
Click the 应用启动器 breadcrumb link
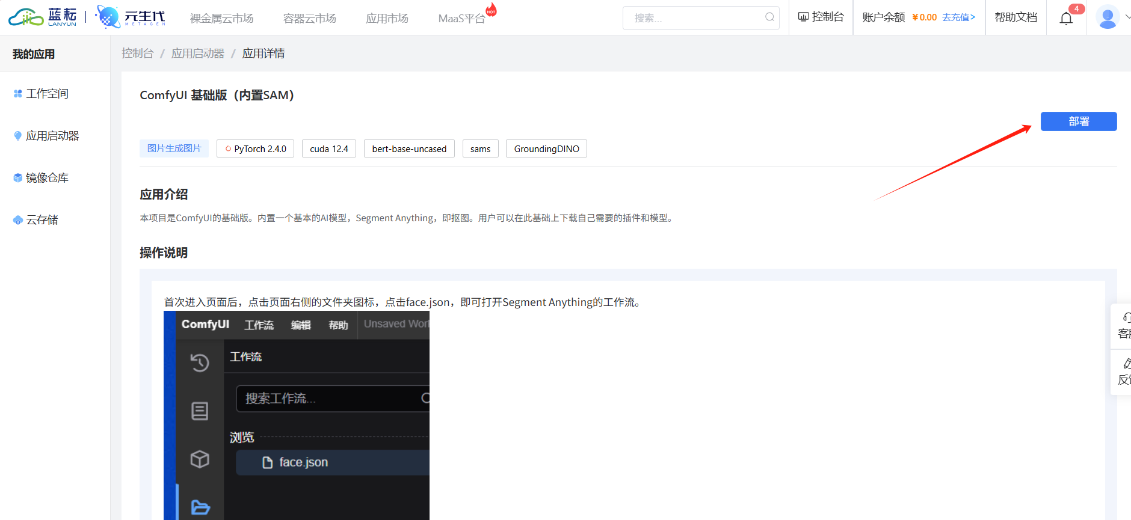coord(197,54)
